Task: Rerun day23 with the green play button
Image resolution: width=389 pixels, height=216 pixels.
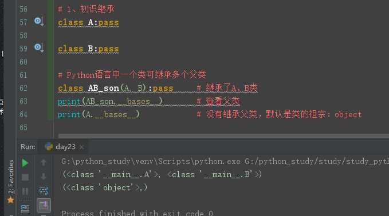Action: pos(25,163)
